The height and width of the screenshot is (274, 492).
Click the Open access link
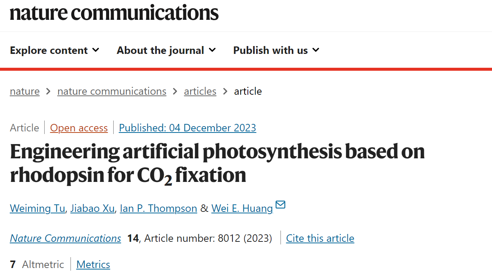(x=79, y=128)
